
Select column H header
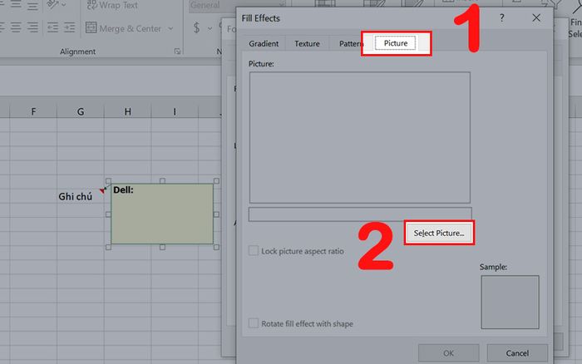point(128,111)
